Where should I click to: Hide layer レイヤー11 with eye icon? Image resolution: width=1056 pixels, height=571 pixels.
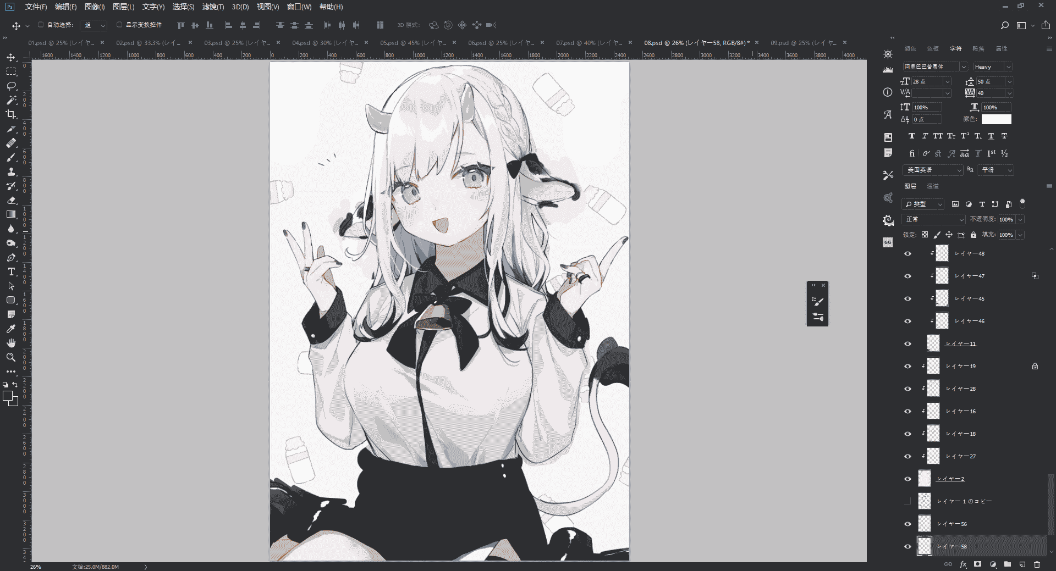908,344
